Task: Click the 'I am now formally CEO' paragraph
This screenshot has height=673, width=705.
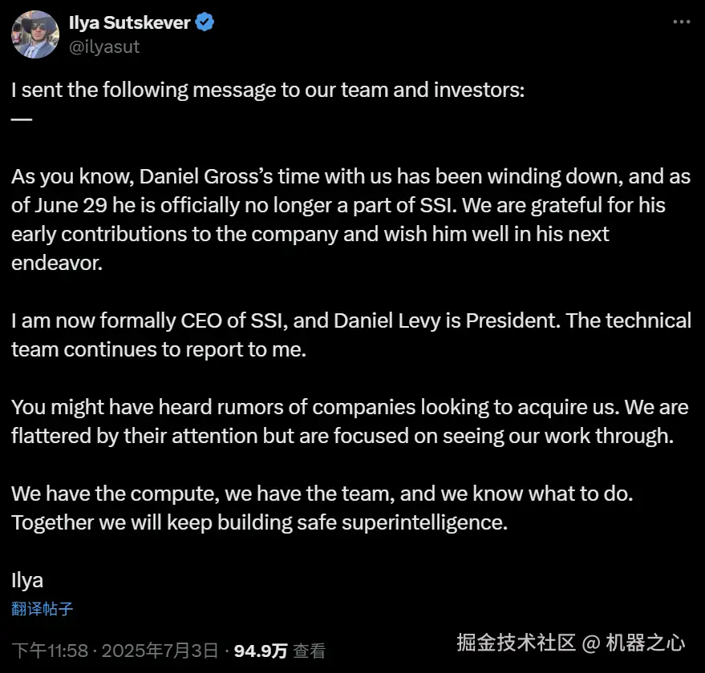Action: (350, 335)
